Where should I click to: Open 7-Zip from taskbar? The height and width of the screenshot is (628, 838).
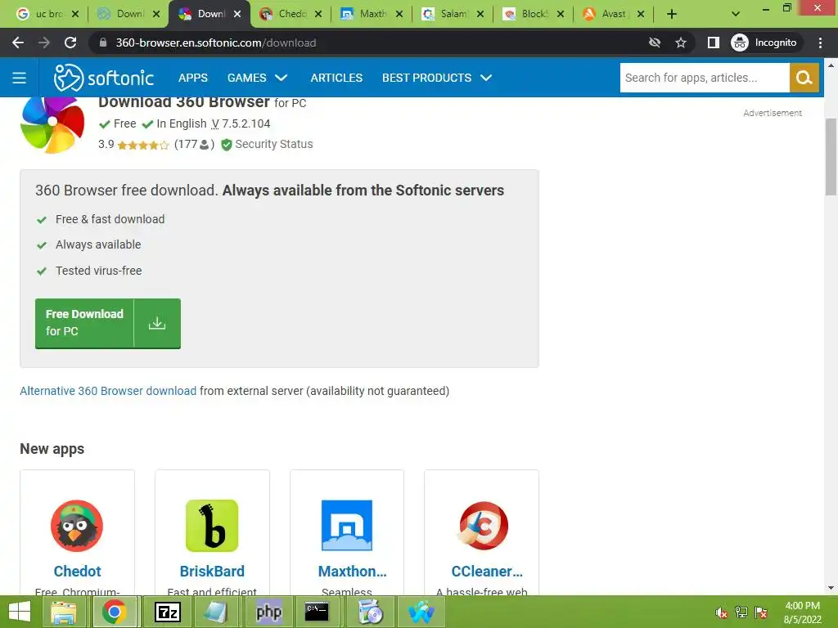click(167, 612)
